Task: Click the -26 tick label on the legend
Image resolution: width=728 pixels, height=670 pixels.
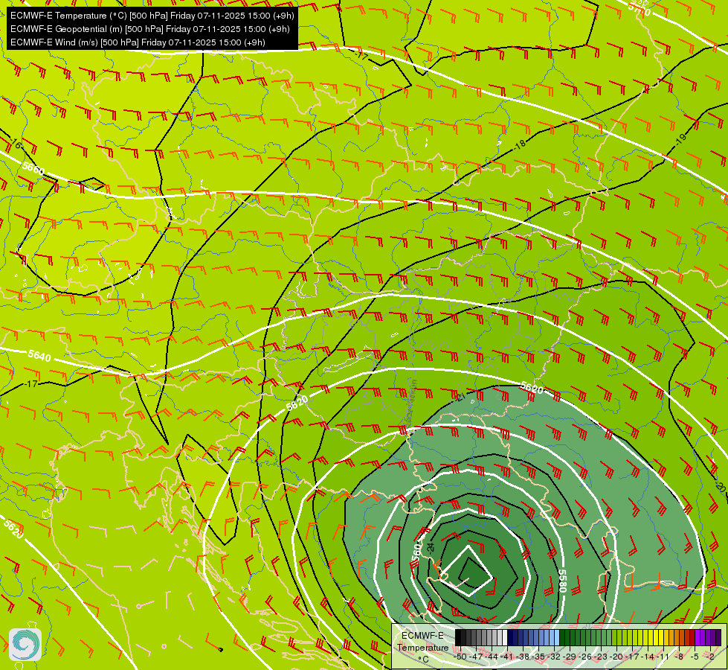Action: (x=585, y=657)
